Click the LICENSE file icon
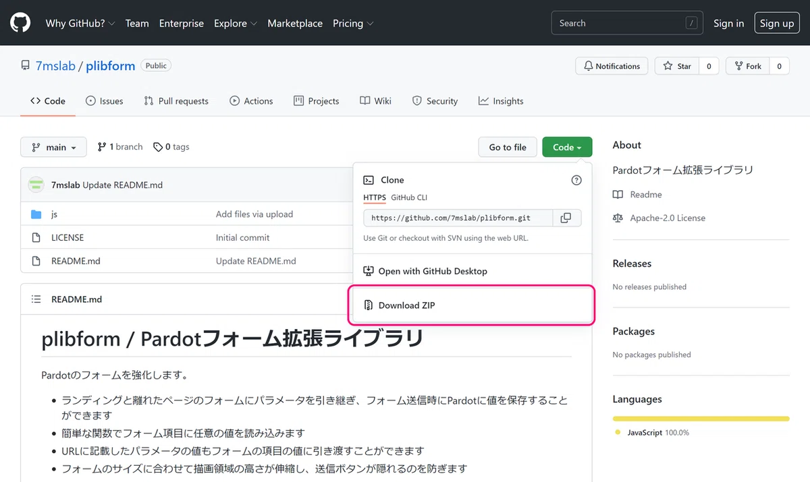 (x=36, y=238)
